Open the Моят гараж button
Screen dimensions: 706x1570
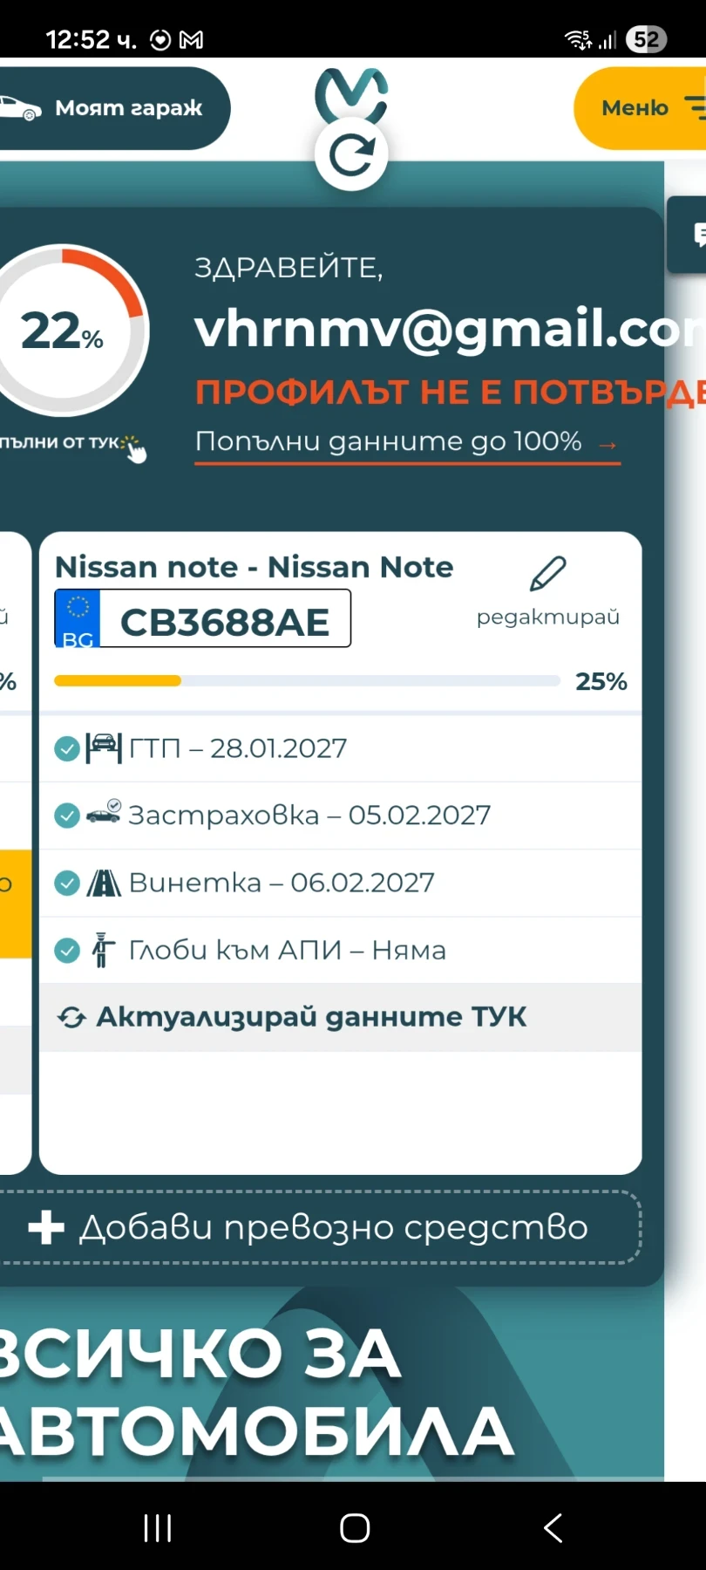click(x=113, y=108)
